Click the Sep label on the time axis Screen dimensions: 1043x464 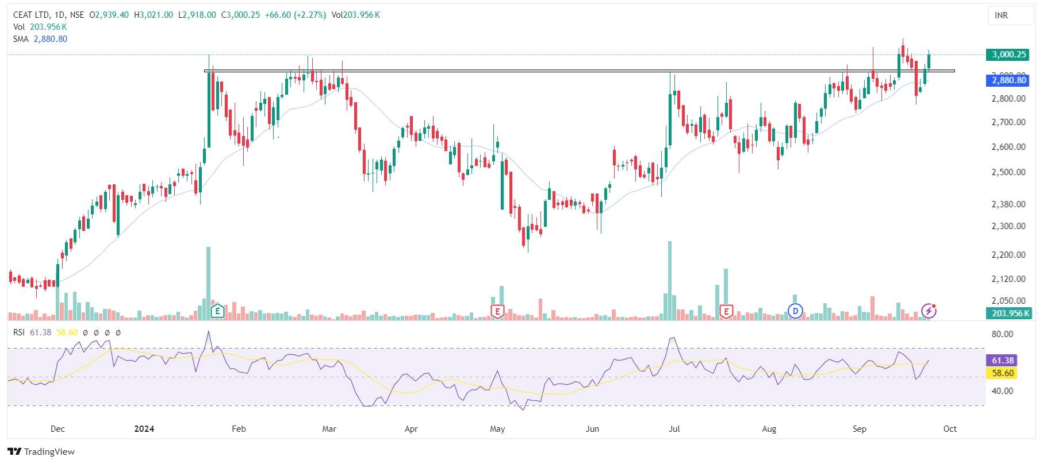[x=859, y=429]
